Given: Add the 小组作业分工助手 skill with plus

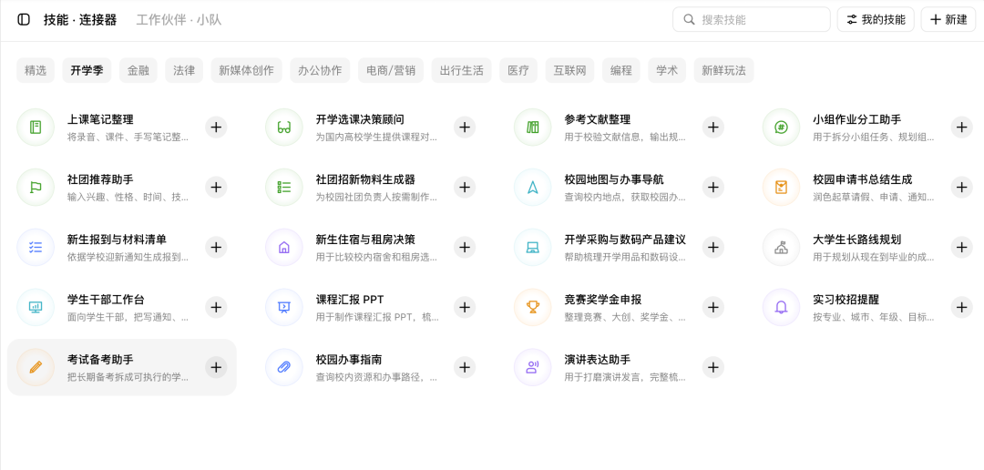Looking at the screenshot, I should pos(961,128).
